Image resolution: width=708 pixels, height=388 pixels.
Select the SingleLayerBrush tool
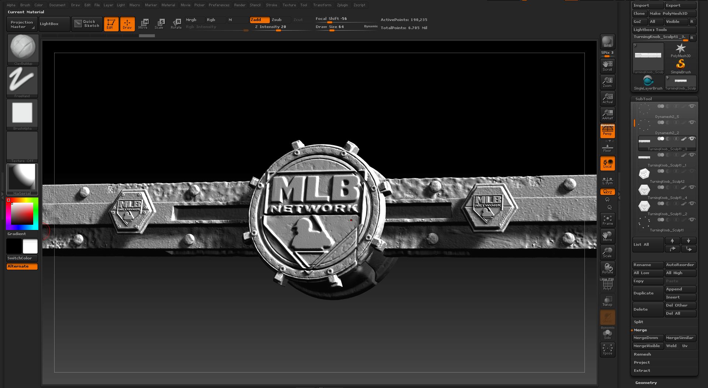(648, 83)
